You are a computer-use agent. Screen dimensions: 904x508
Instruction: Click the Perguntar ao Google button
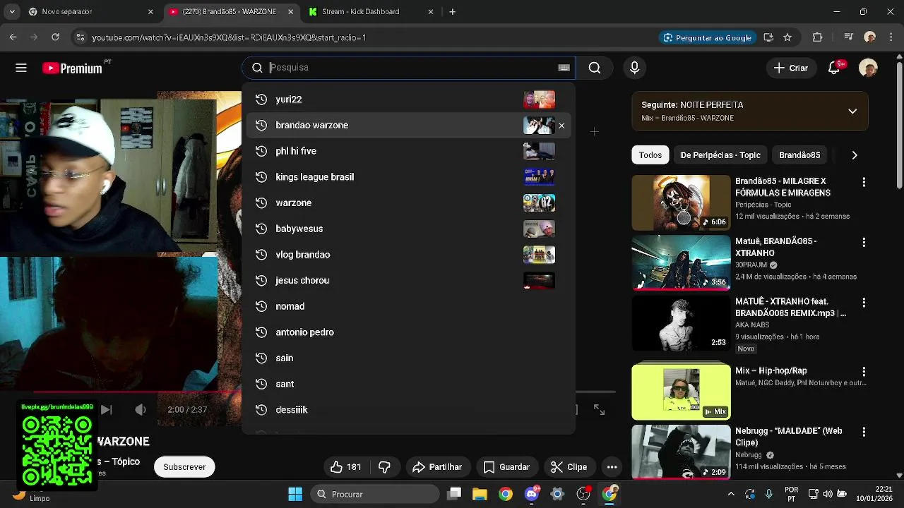click(x=707, y=37)
